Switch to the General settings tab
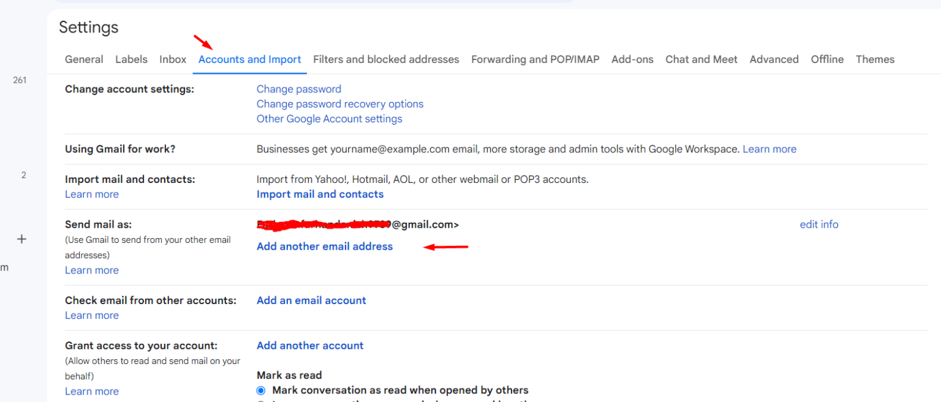Viewport: 941px width, 402px height. (84, 59)
